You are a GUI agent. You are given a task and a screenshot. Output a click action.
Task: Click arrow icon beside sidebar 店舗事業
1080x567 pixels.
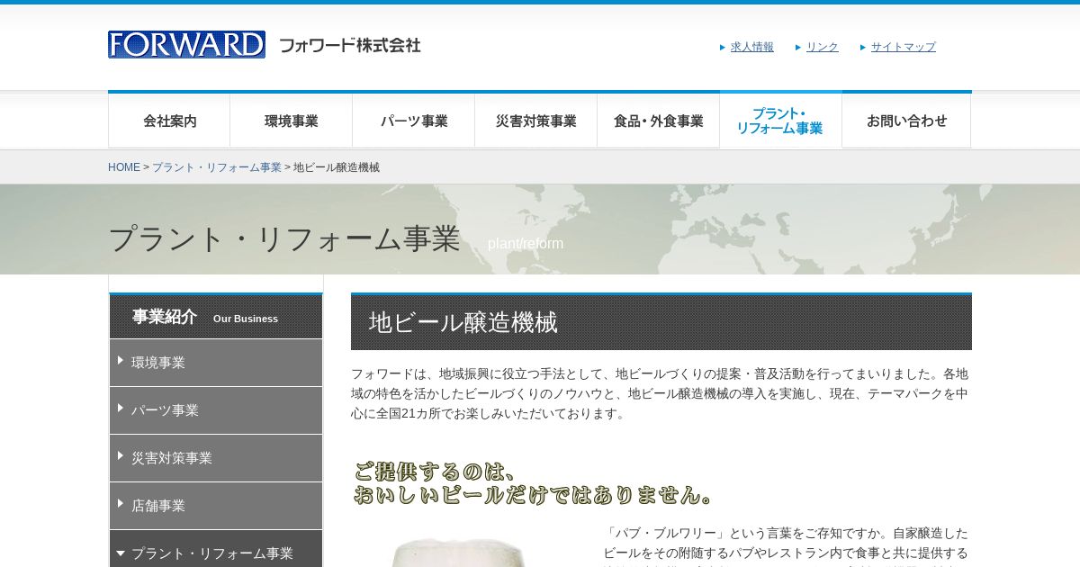click(x=121, y=503)
